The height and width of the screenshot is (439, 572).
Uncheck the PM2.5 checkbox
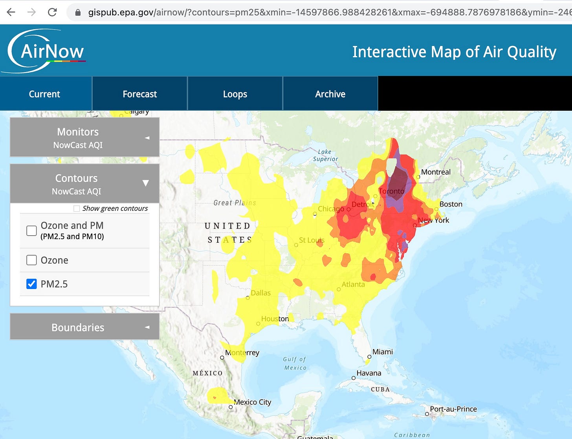pos(31,284)
